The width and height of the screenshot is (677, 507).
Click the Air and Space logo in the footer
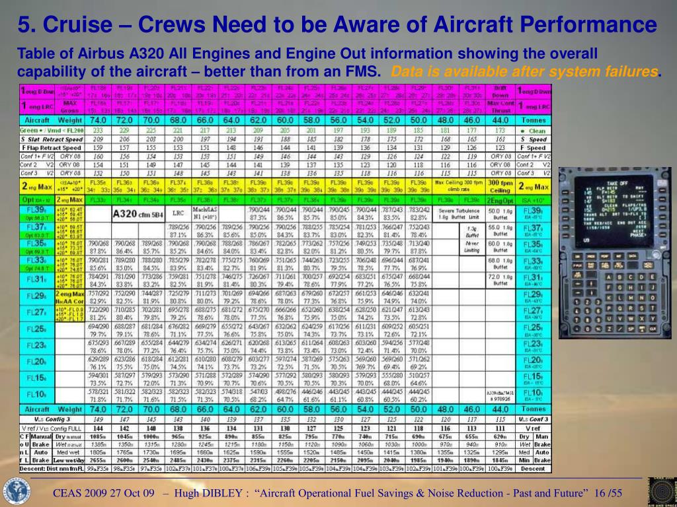click(662, 492)
